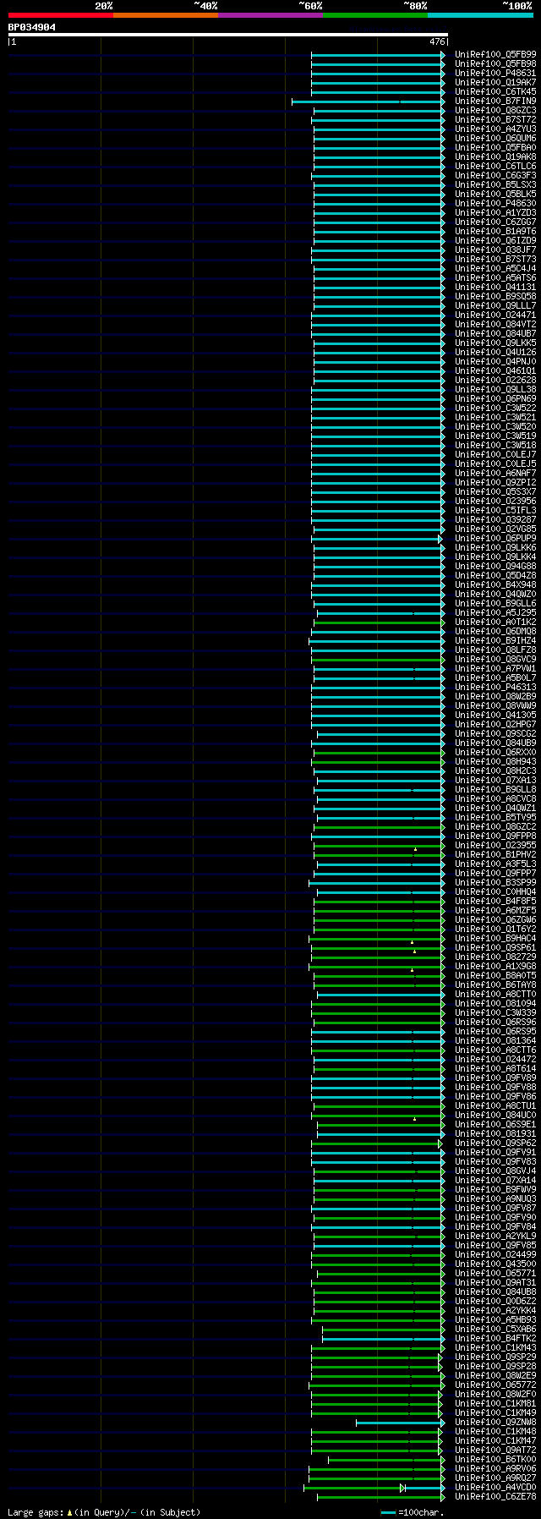Select the label UniRef100_A5C4J4
Image resolution: width=541 pixels, height=1519 pixels.
click(495, 268)
